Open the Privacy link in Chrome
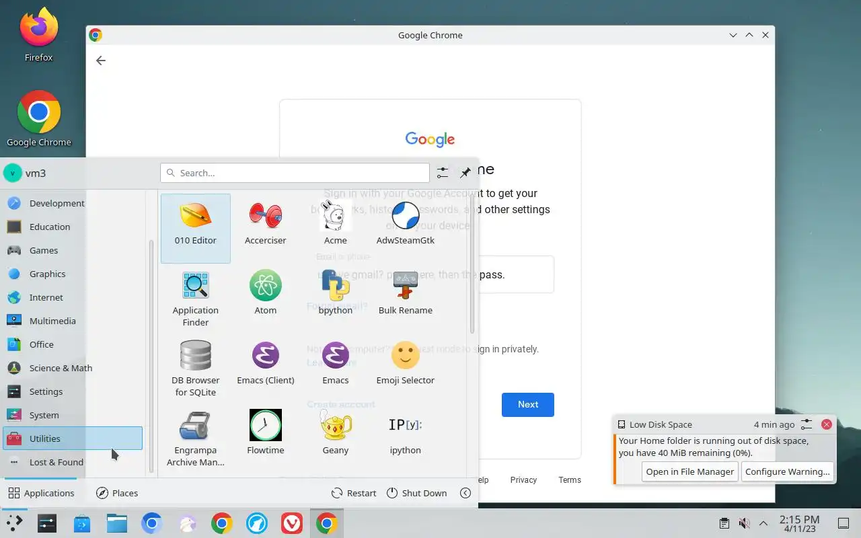Screen dimensions: 861x538 (x=523, y=479)
